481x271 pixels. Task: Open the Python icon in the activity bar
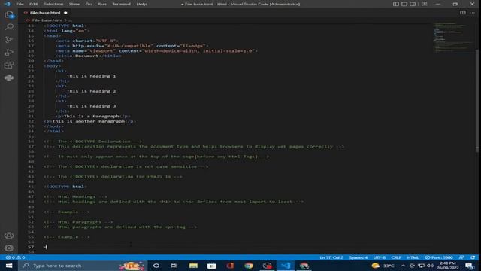pos(9,78)
